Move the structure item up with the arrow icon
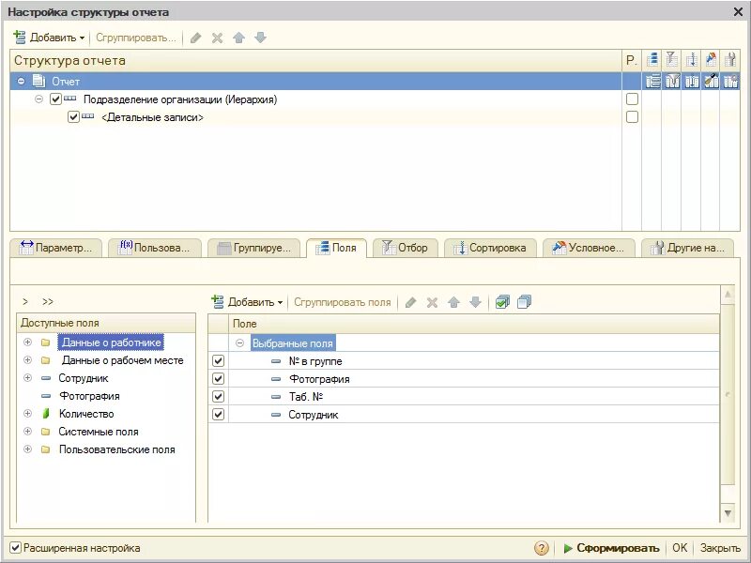 [x=238, y=38]
